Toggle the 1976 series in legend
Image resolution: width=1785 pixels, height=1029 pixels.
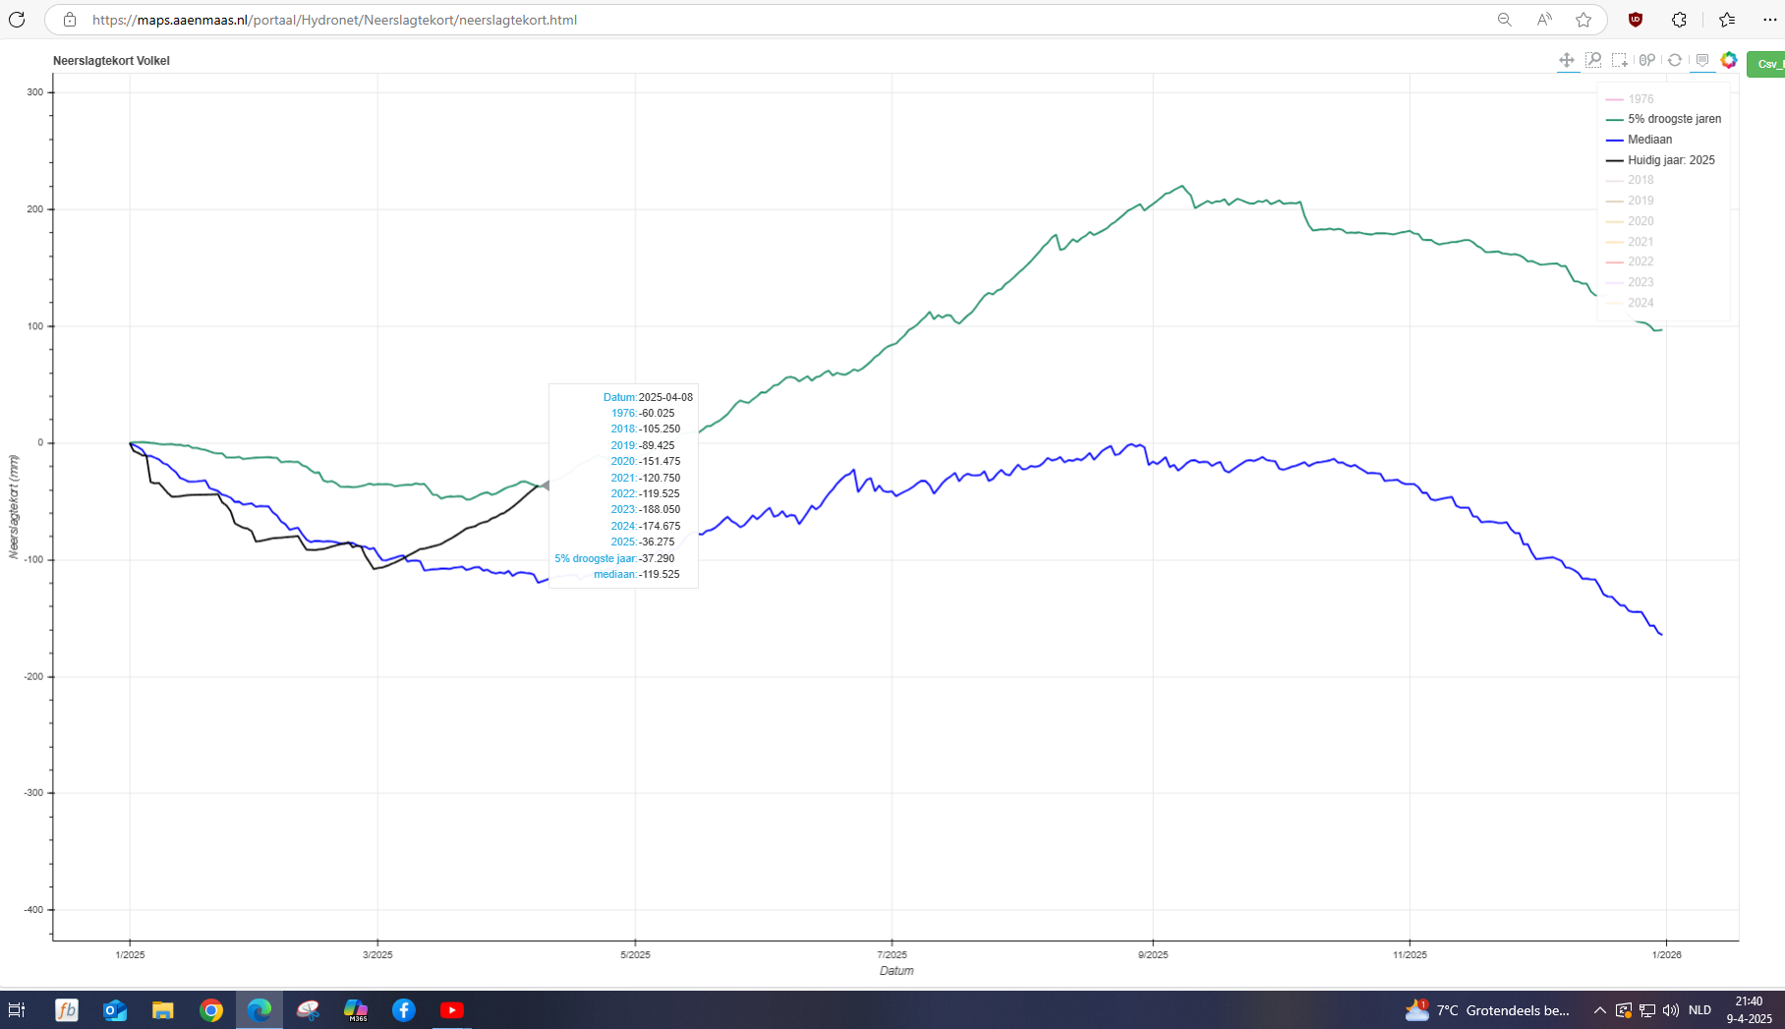tap(1630, 99)
